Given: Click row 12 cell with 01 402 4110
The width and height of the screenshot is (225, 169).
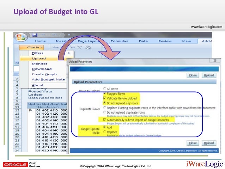Looking at the screenshot, I should (x=51, y=110).
